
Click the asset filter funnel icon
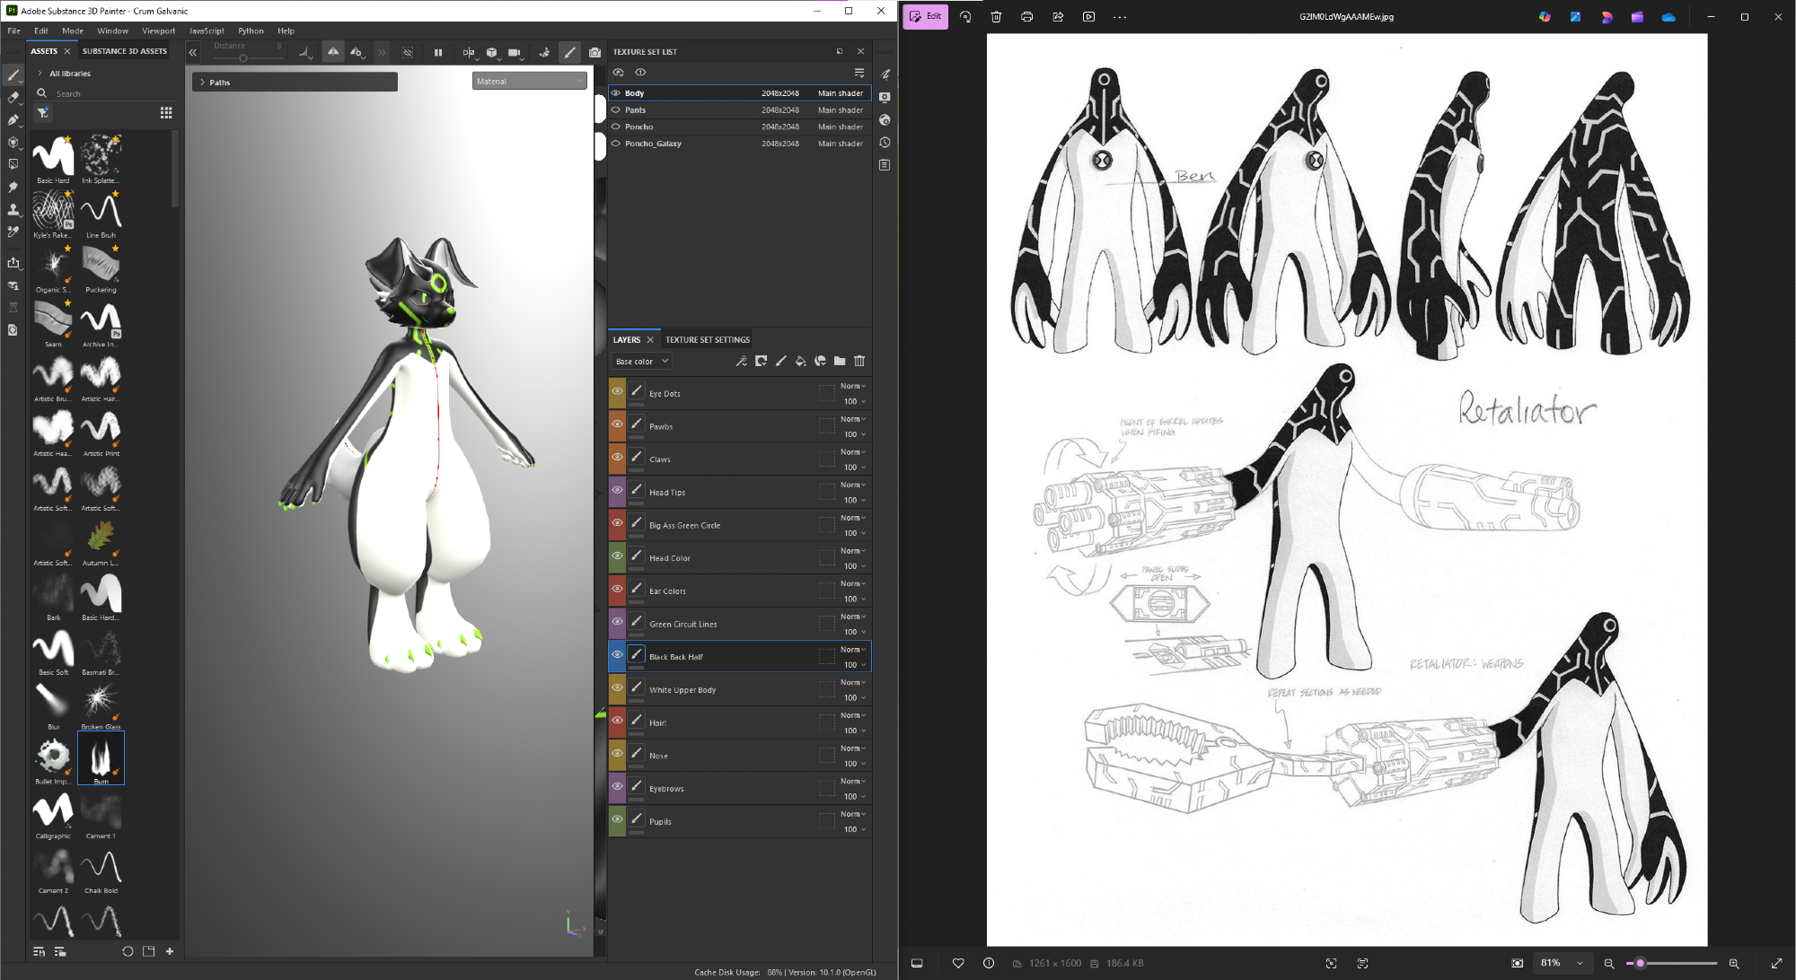42,113
